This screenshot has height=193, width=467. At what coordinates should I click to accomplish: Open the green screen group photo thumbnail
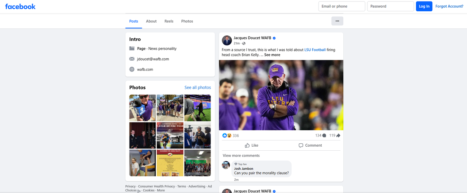coord(197,163)
